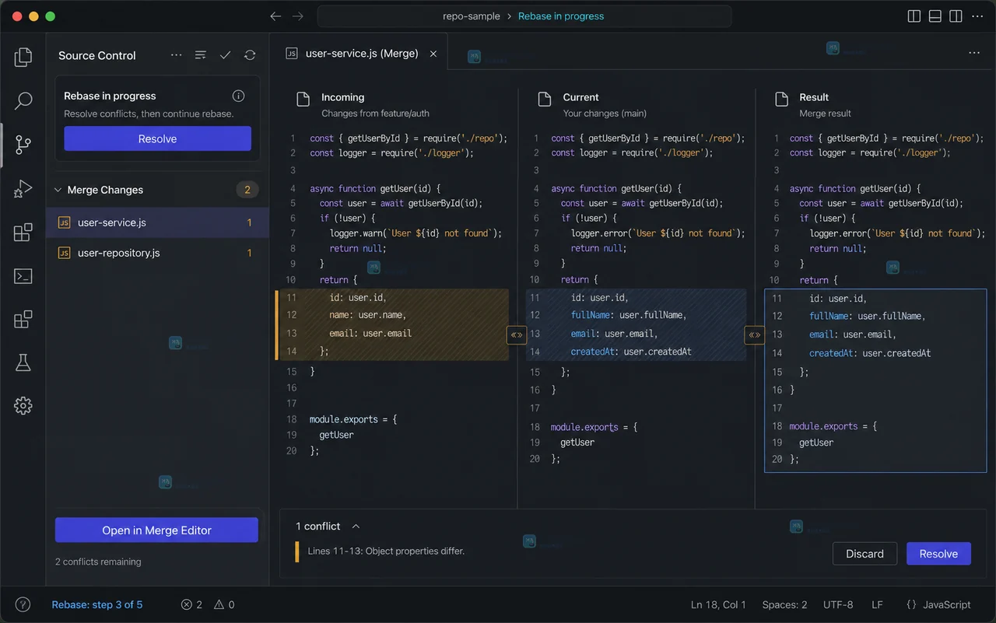Click the warnings count in status bar

(224, 604)
